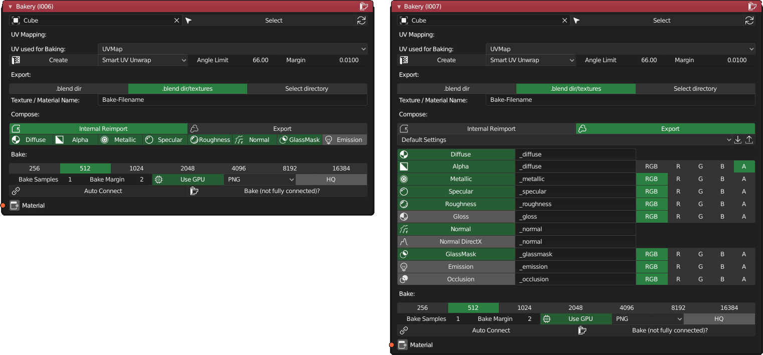The height and width of the screenshot is (355, 763).
Task: Choose 'Select directory' export option in Bakery (I007)
Action: coord(695,89)
